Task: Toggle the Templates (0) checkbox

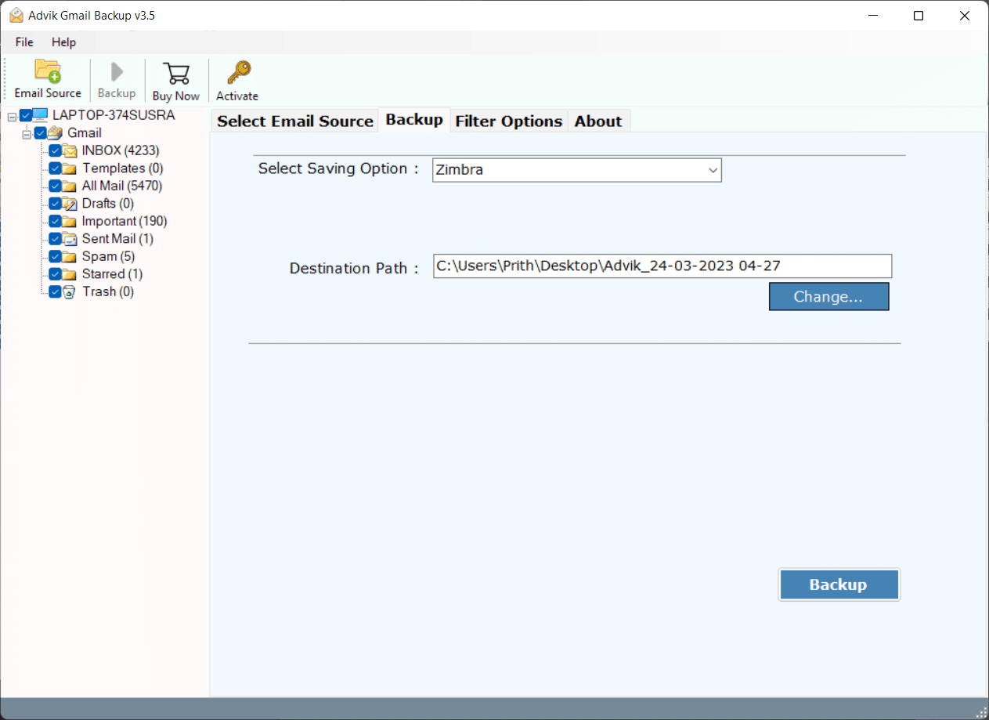Action: (x=55, y=168)
